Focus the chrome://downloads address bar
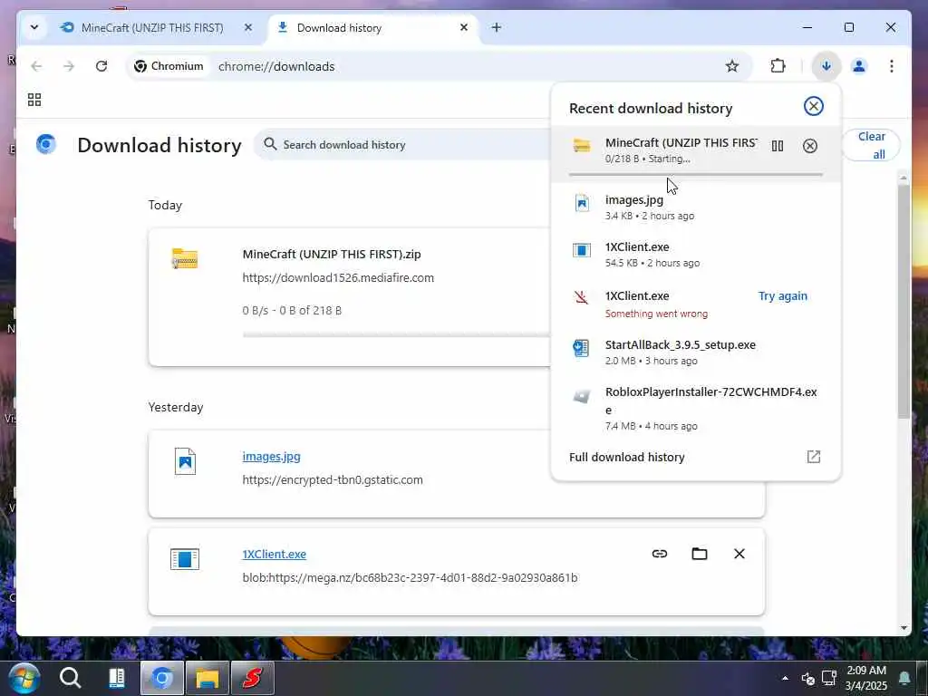The height and width of the screenshot is (696, 928). [x=276, y=66]
